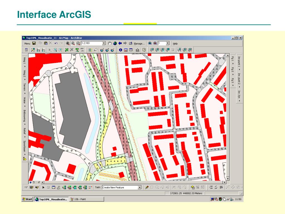Viewport: 285px width, 214px height.
Task: Expand the Terrein sidebar menu
Action: click(x=24, y=88)
